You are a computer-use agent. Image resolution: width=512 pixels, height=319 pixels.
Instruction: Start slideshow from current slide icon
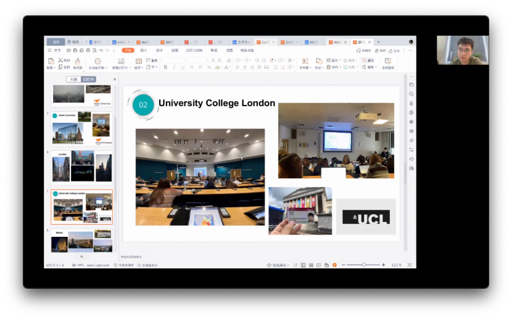[97, 61]
